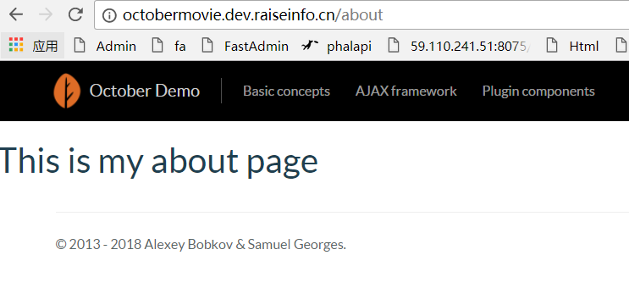Open the Admin bookmark
Image resolution: width=629 pixels, height=305 pixels.
[x=105, y=46]
